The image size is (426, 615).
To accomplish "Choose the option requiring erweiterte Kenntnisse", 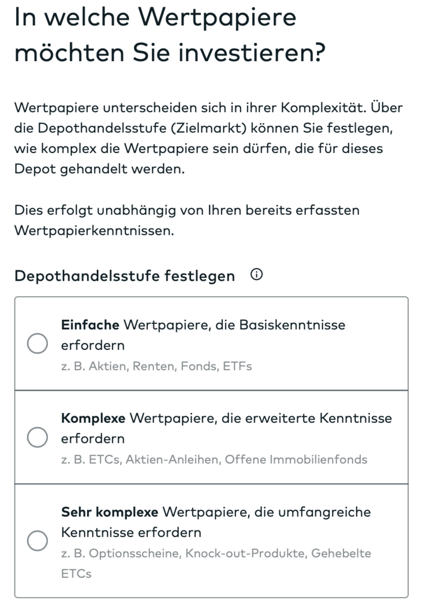I will click(37, 437).
